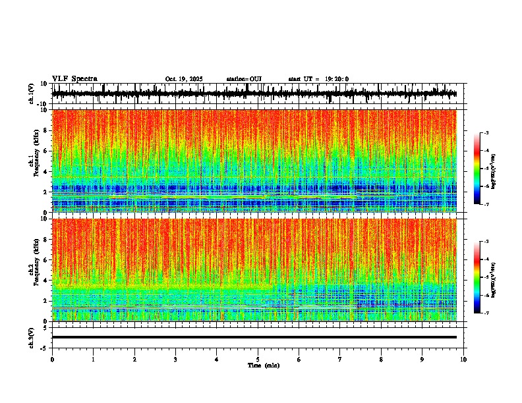Click the "5" tick on ch.3(V) axis
Image resolution: width=522 pixels, height=403 pixels.
pos(45,327)
